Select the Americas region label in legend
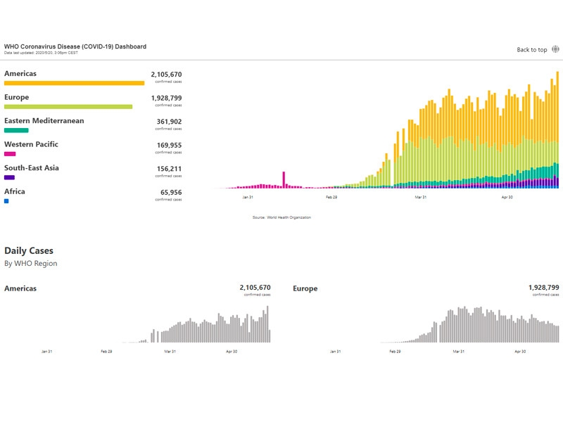 pyautogui.click(x=20, y=73)
